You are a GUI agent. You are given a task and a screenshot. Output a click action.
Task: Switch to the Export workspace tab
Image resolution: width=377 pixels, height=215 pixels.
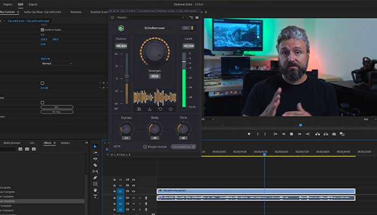pyautogui.click(x=33, y=4)
